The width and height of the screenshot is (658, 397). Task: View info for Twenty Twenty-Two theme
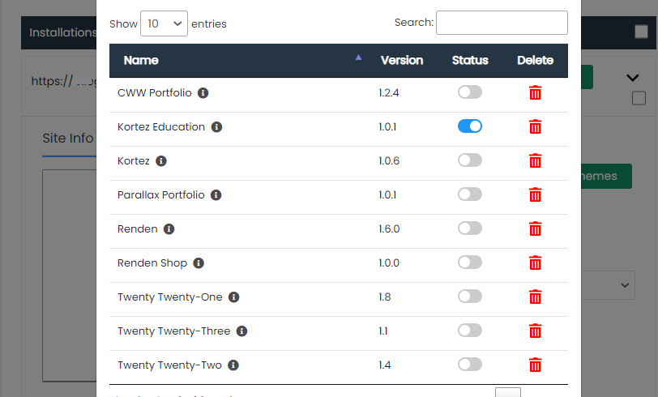click(x=233, y=365)
